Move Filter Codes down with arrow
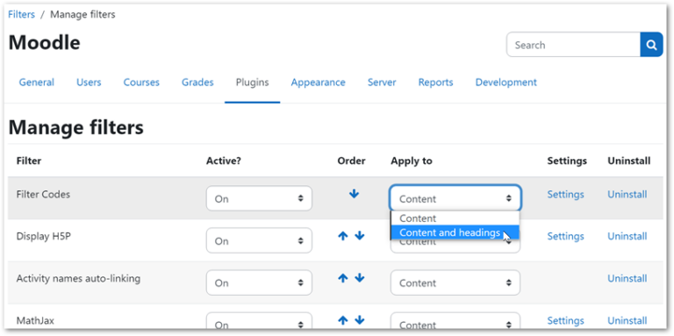This screenshot has width=674, height=336. [x=354, y=194]
